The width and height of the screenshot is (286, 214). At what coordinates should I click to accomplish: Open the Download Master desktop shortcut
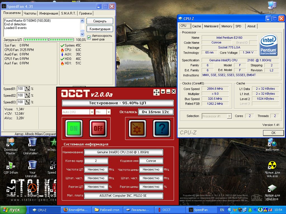coord(11,142)
